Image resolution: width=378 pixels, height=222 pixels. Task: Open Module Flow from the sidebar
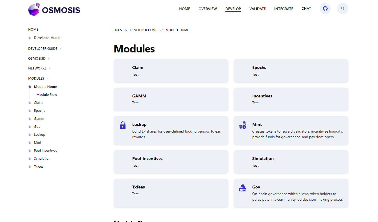tap(47, 94)
